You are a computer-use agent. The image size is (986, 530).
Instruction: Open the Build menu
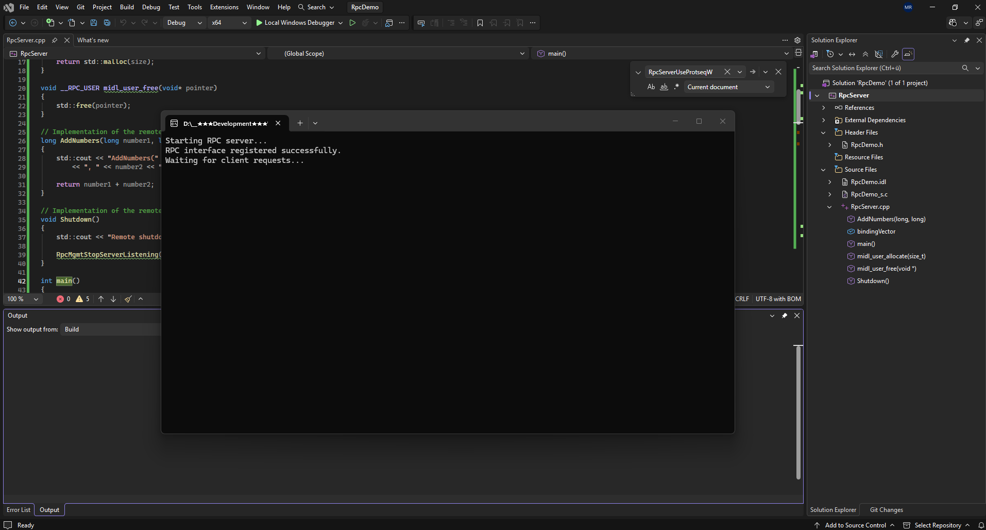[127, 7]
